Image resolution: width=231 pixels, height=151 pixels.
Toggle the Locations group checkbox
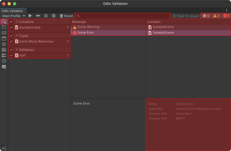11,22
